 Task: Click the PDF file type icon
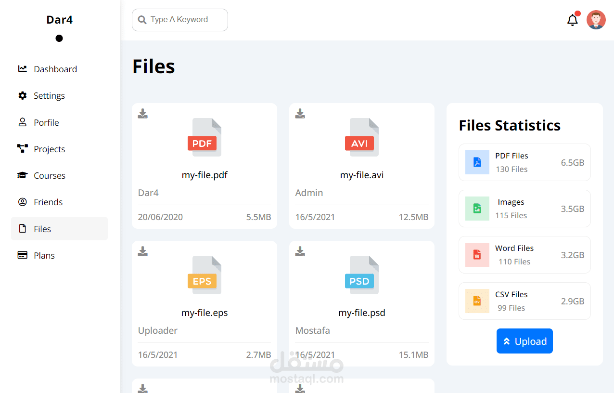(x=205, y=137)
